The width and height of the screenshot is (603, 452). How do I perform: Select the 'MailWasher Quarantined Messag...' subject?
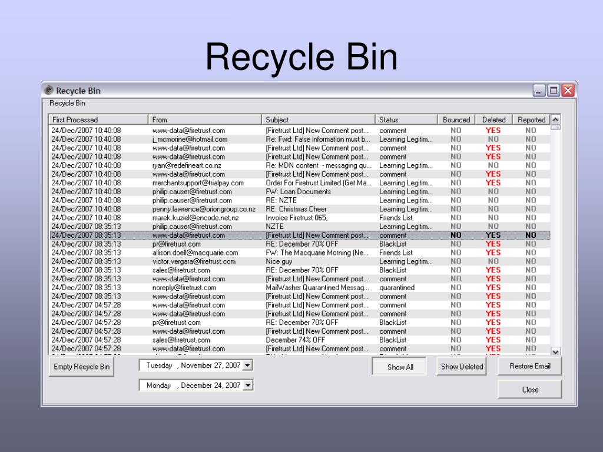[x=317, y=287]
